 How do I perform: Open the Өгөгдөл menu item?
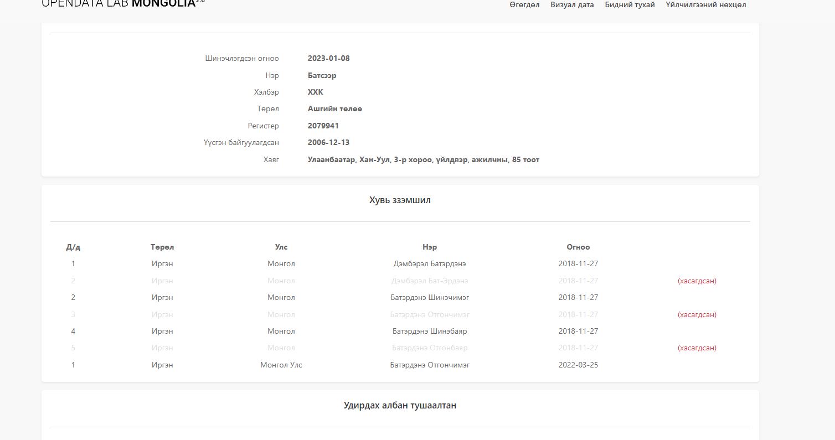[524, 5]
